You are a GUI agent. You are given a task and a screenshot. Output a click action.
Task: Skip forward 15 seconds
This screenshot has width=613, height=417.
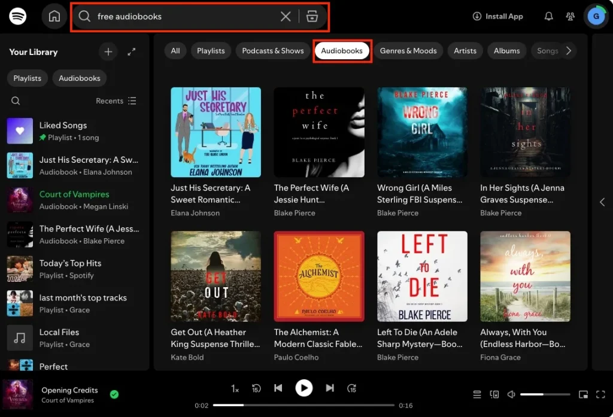351,388
